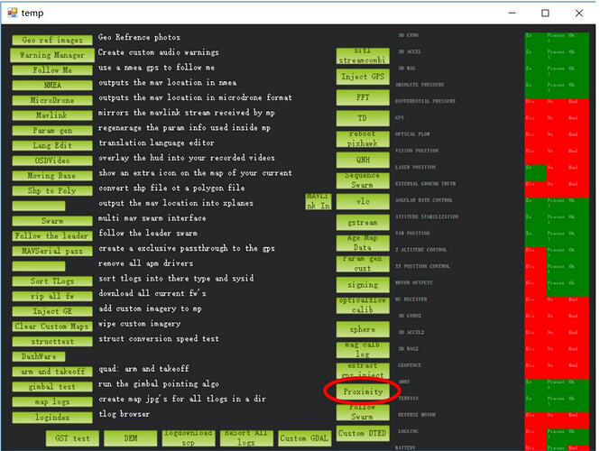Click the vlc button
Image resolution: width=600 pixels, height=451 pixels.
[x=363, y=201]
